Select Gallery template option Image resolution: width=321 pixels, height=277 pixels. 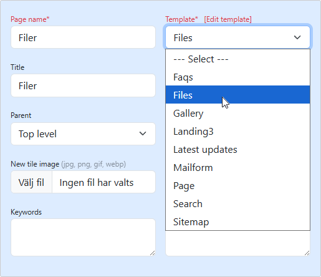pyautogui.click(x=237, y=114)
